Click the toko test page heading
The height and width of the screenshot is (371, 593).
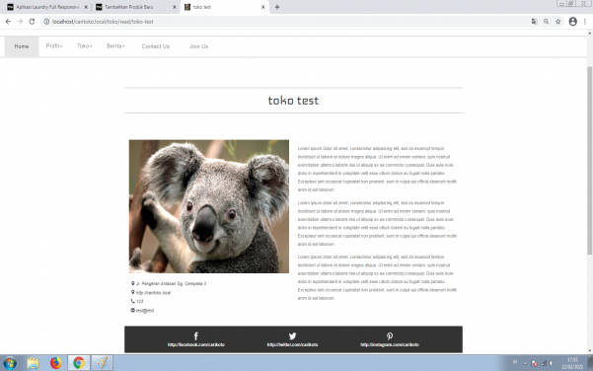coord(293,101)
